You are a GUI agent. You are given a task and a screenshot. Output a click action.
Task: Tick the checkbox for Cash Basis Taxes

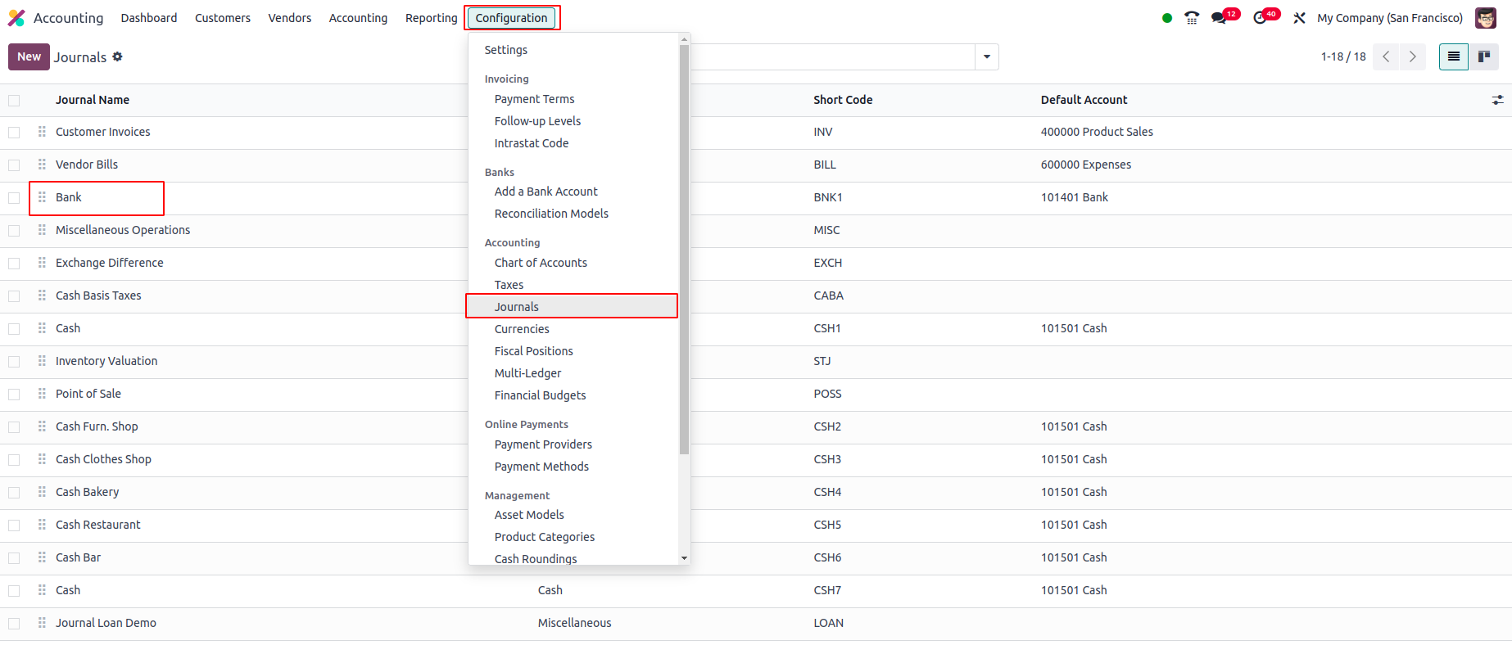[14, 296]
